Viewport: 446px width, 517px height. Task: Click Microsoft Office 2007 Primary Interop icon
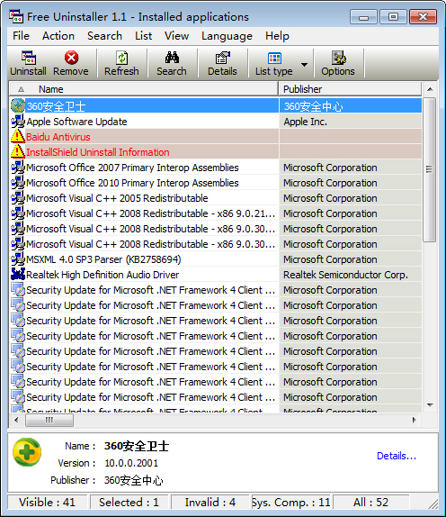pyautogui.click(x=18, y=168)
